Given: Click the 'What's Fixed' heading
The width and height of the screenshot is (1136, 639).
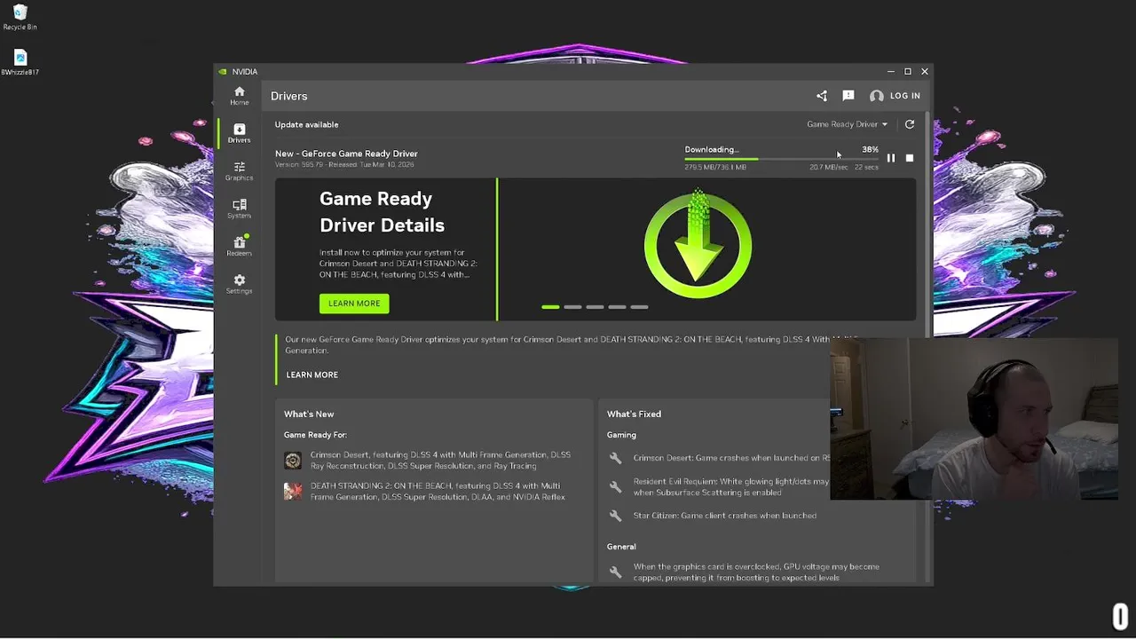Looking at the screenshot, I should point(634,414).
